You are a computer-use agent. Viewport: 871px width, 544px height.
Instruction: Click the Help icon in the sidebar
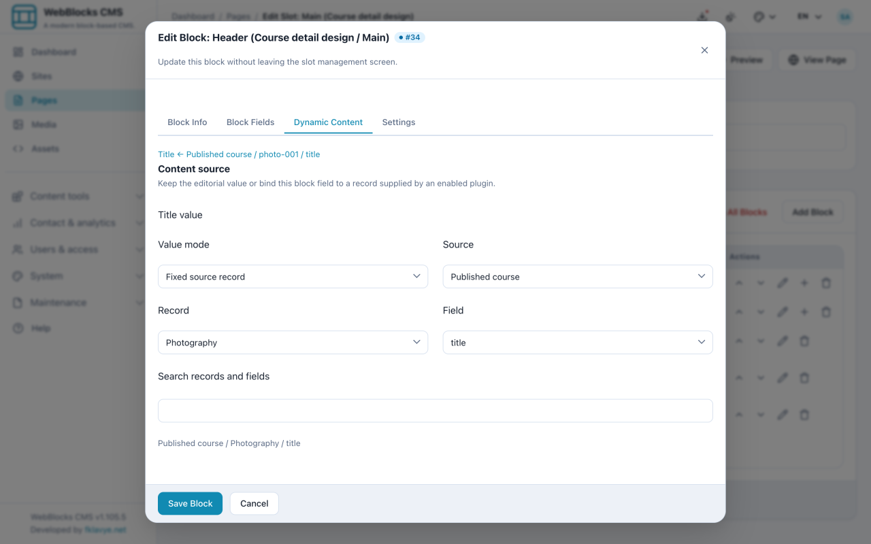click(x=18, y=328)
